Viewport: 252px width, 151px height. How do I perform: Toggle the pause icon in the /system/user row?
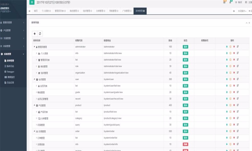point(227,79)
